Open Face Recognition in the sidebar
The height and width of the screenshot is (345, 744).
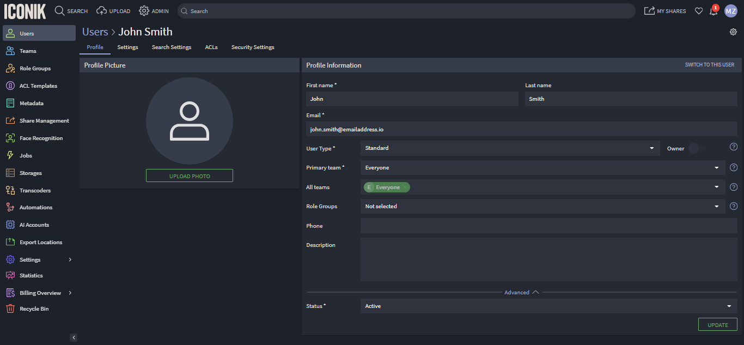point(41,138)
